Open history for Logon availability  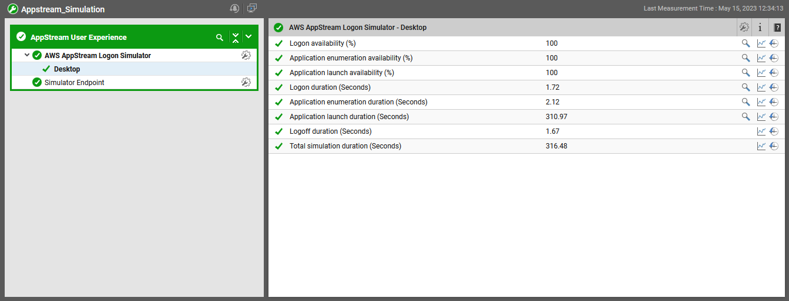774,43
